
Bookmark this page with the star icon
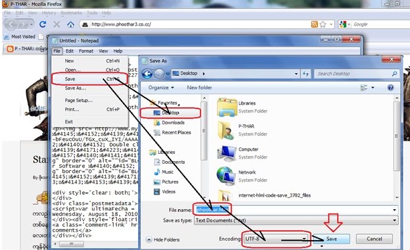click(323, 24)
